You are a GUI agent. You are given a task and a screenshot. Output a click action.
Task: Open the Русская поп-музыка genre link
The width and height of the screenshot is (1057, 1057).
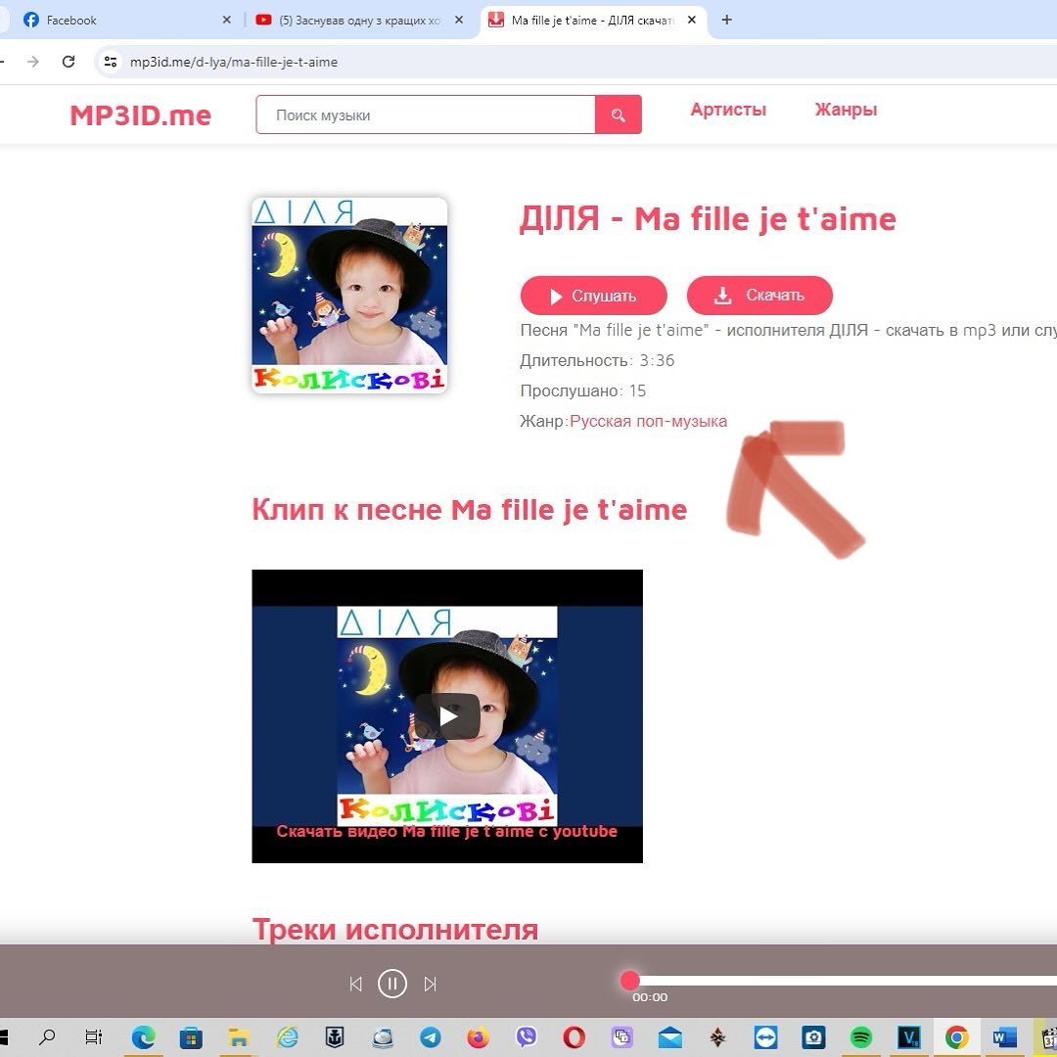point(648,422)
